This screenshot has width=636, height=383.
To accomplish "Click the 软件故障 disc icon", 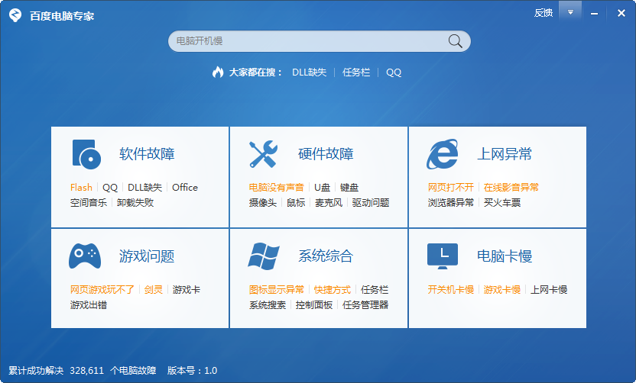I will pos(85,154).
